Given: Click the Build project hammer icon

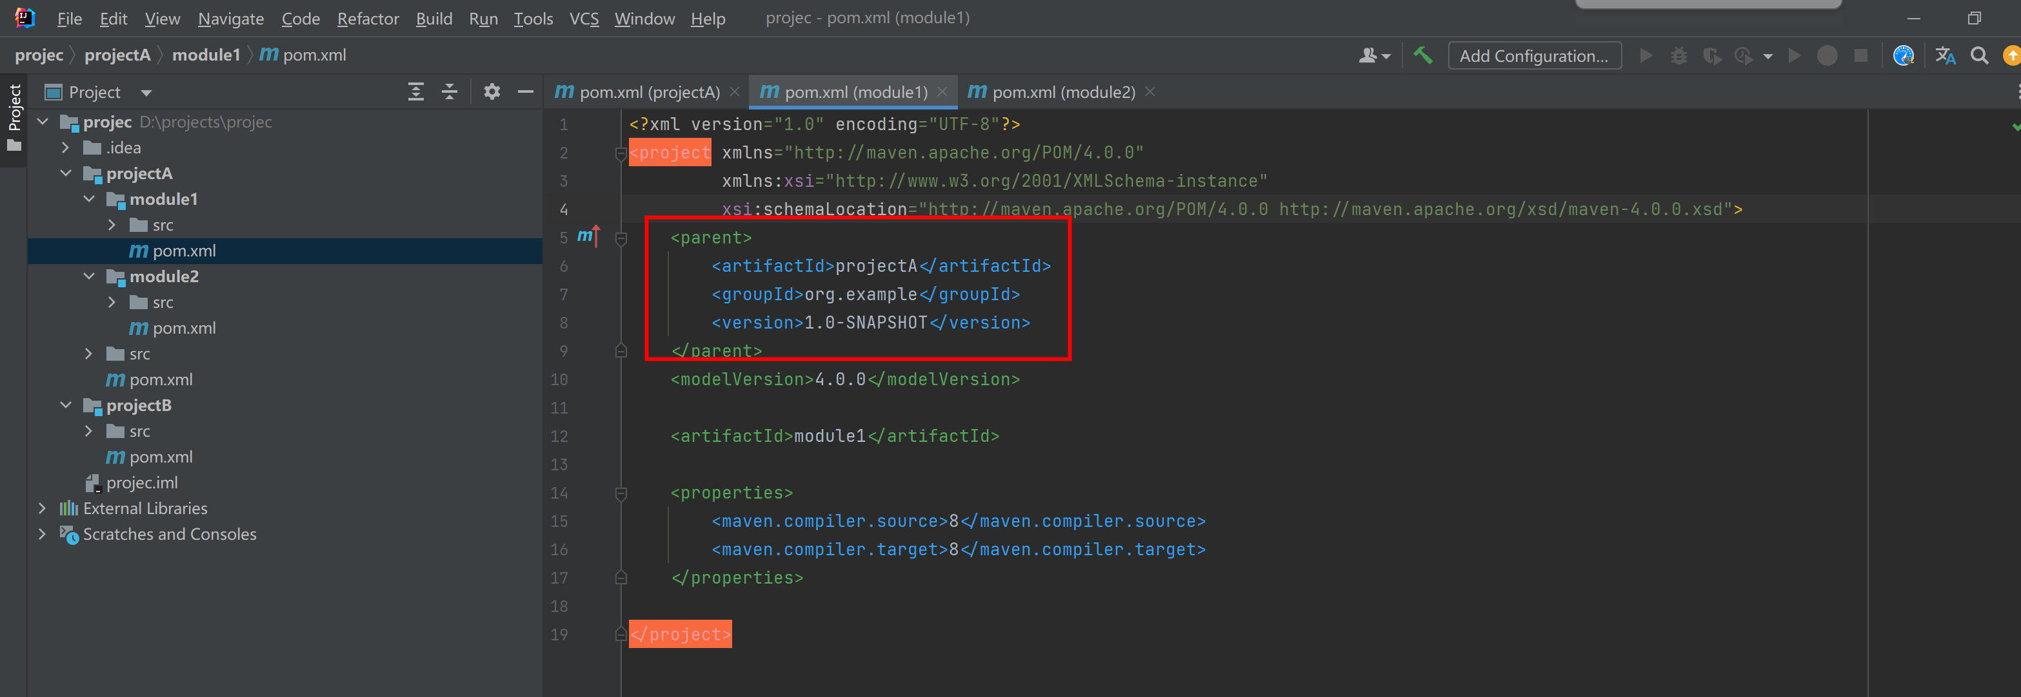Looking at the screenshot, I should [1422, 55].
